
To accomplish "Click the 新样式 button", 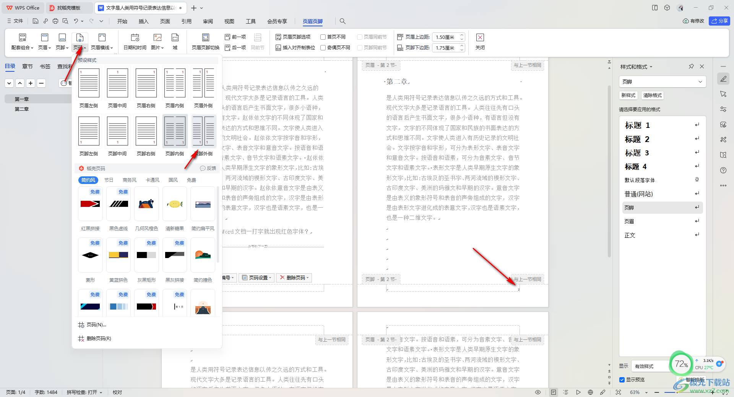I will click(x=628, y=95).
